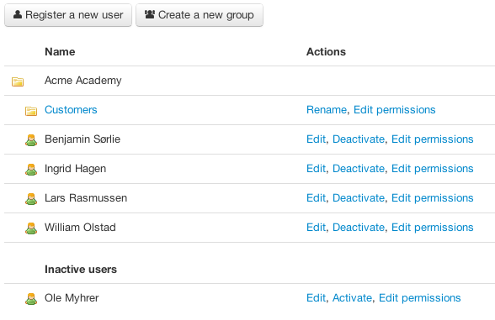Rename the Customers group
The height and width of the screenshot is (320, 495).
click(x=327, y=109)
